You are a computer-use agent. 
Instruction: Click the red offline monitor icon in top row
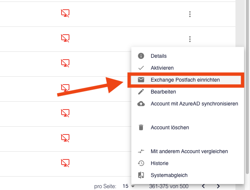tap(65, 13)
